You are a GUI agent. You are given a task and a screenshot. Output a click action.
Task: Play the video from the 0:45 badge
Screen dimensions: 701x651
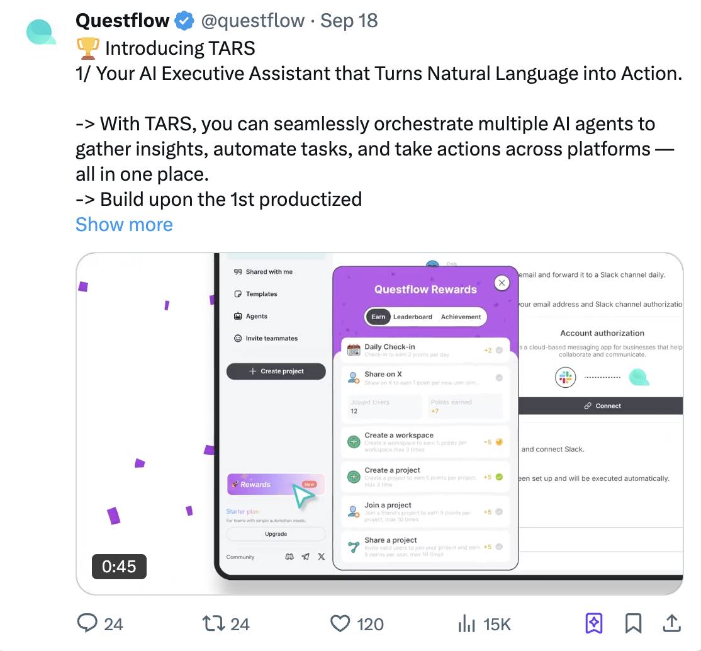click(119, 567)
